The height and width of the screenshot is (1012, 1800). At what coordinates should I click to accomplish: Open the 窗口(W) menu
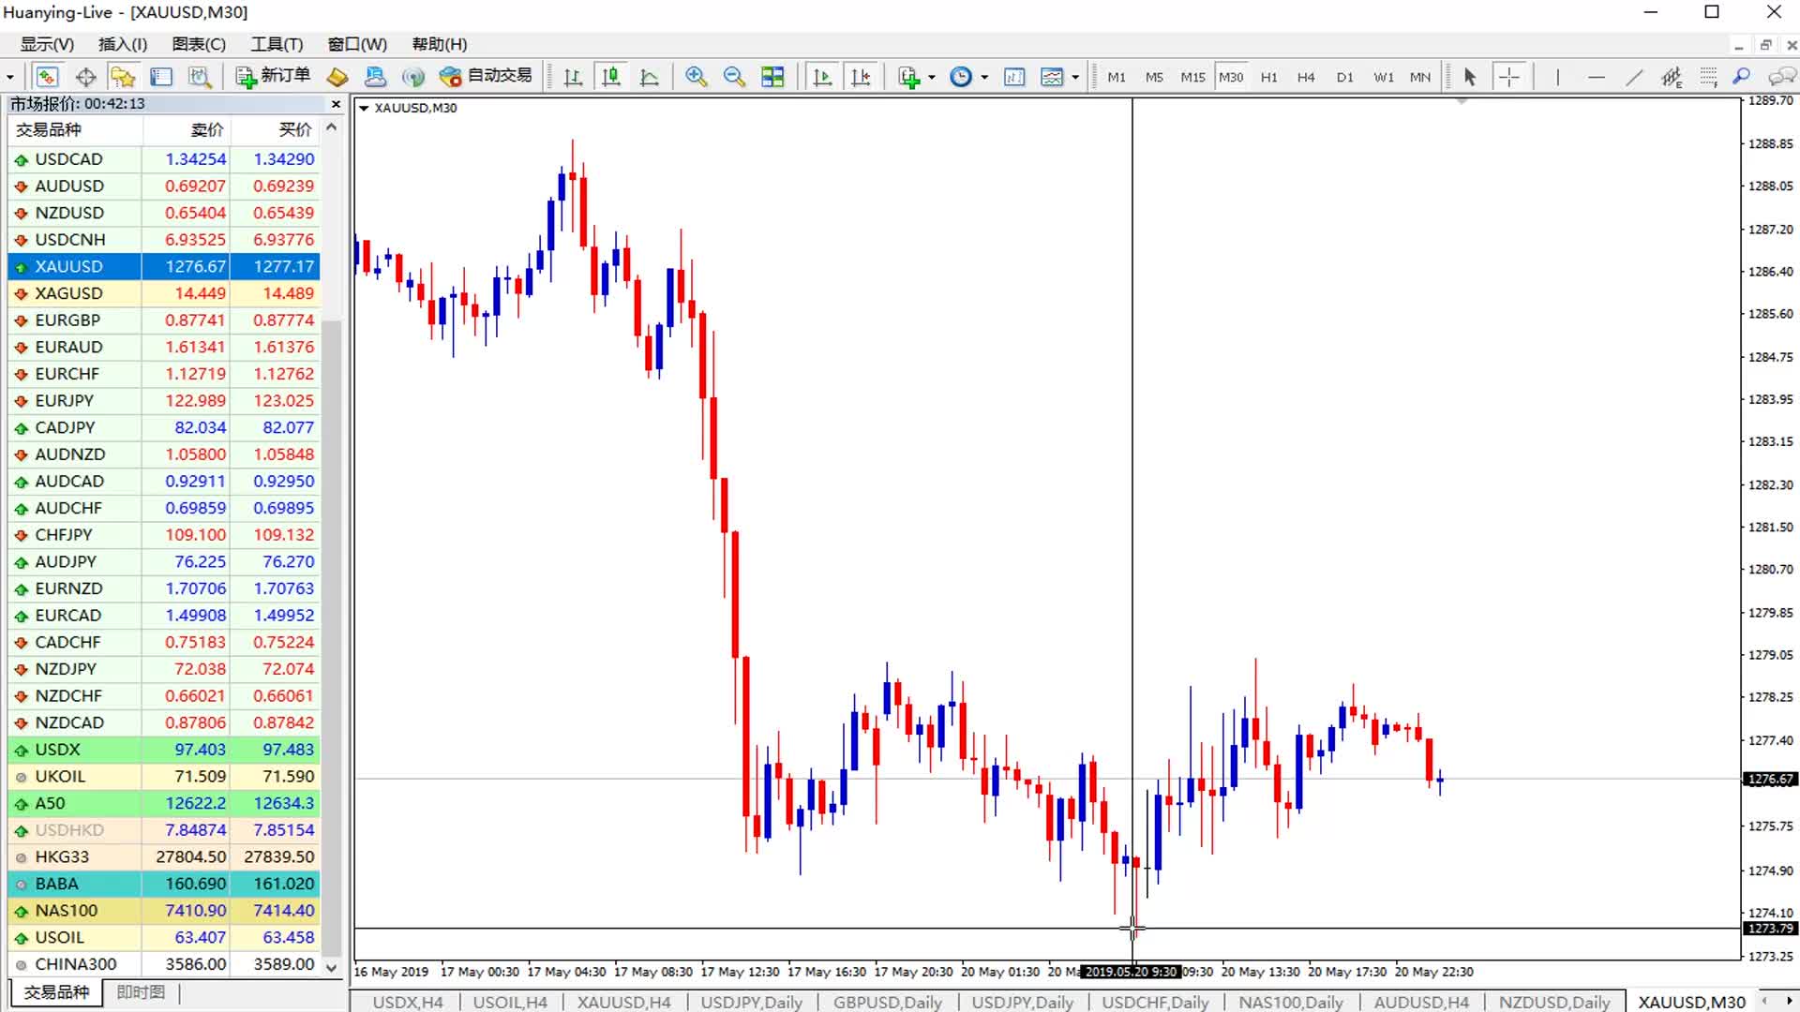click(x=357, y=44)
